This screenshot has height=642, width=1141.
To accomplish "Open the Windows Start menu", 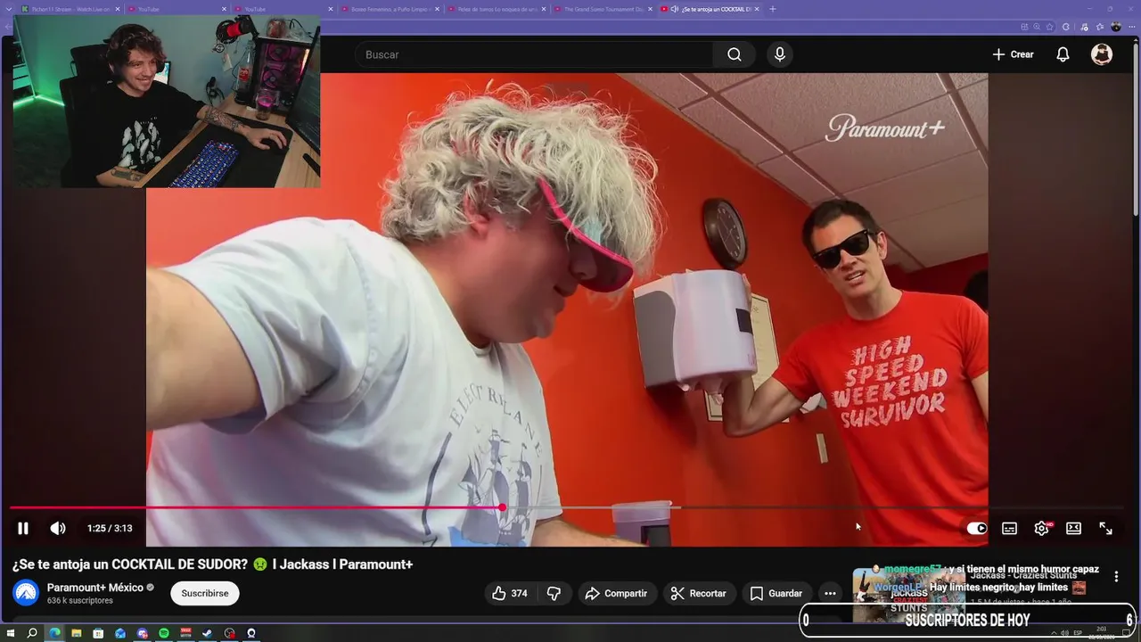I will click(x=11, y=633).
